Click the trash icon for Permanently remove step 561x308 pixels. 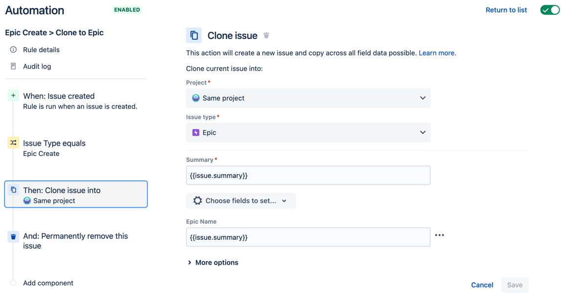point(13,237)
